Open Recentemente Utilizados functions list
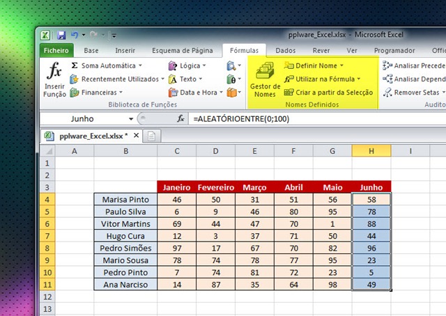The width and height of the screenshot is (446, 316). coord(117,79)
